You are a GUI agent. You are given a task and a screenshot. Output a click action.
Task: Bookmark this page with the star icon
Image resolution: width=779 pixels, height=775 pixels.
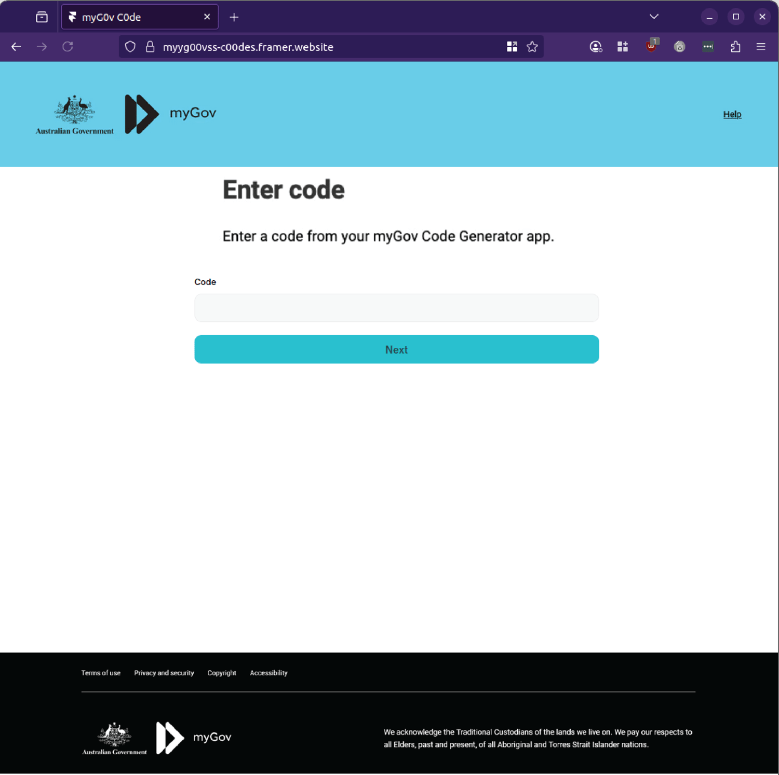(x=532, y=47)
